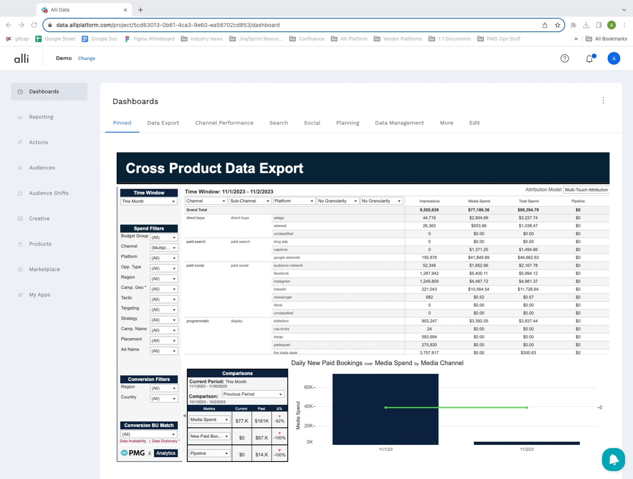633x479 pixels.
Task: Open dashboards three-dot options menu
Action: (603, 100)
